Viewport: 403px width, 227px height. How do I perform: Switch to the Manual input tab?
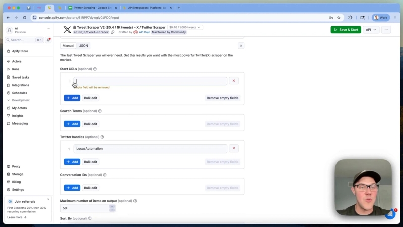(69, 46)
